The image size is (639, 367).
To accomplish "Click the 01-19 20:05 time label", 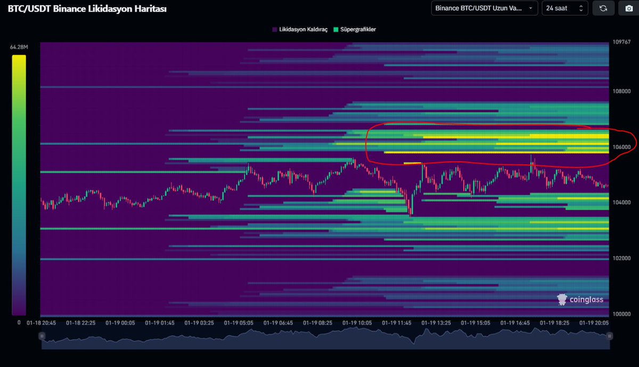I will (x=595, y=323).
